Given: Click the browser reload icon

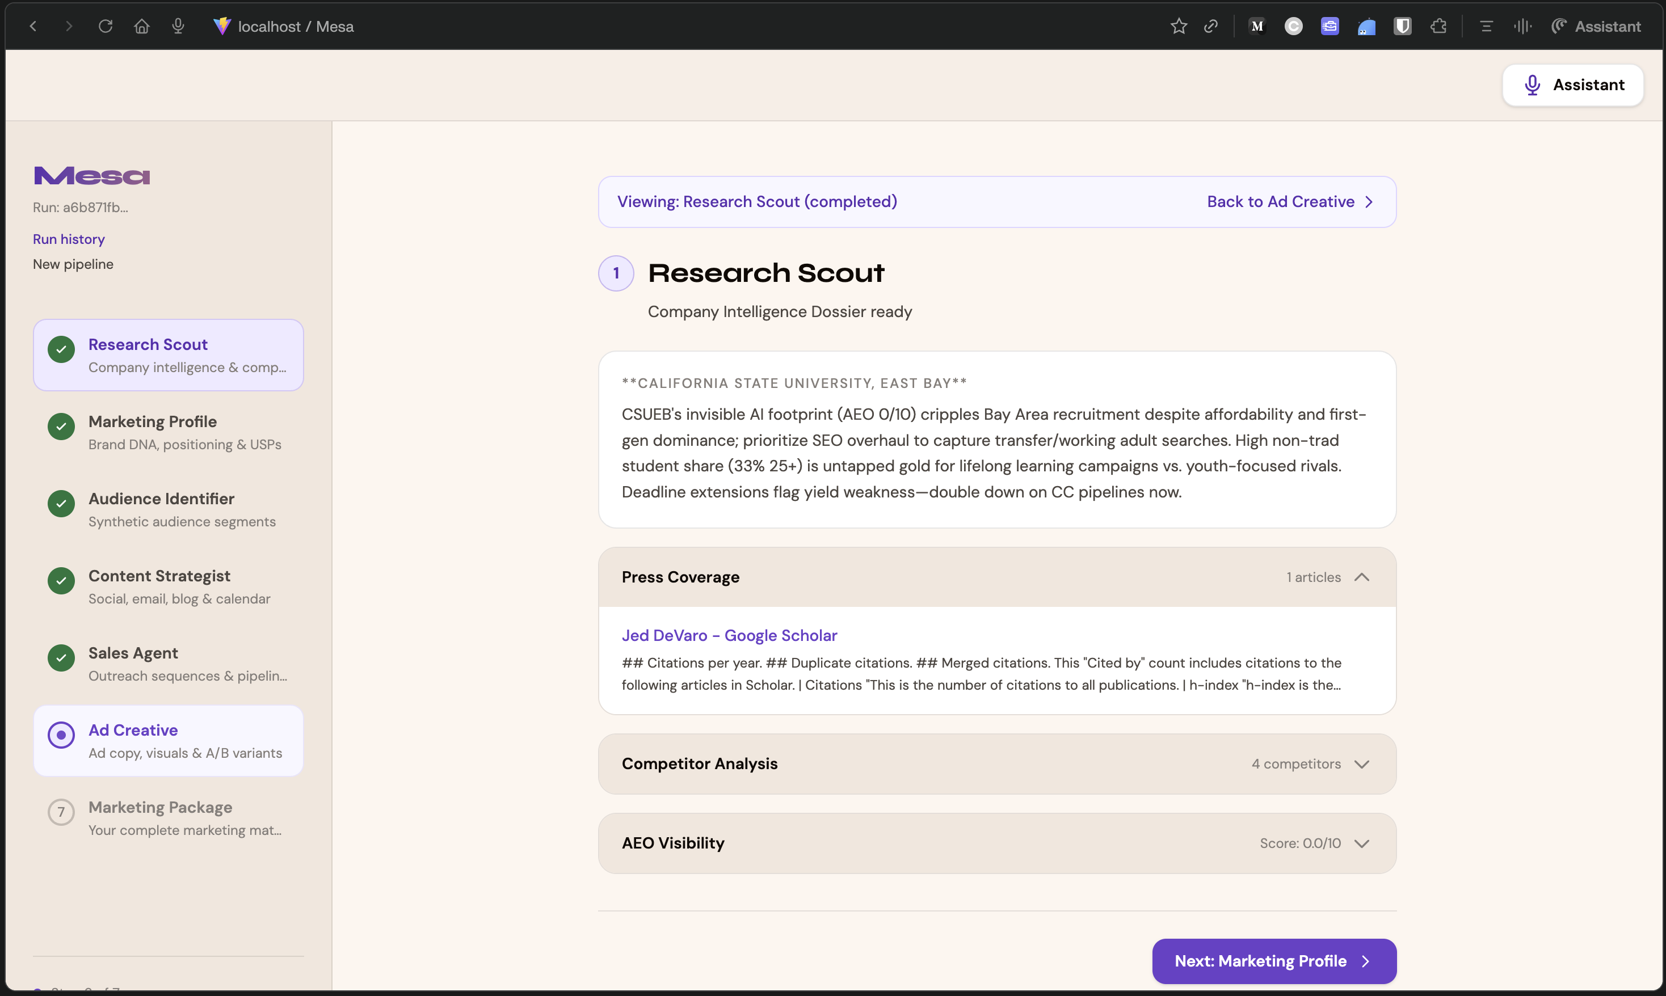Looking at the screenshot, I should tap(106, 26).
